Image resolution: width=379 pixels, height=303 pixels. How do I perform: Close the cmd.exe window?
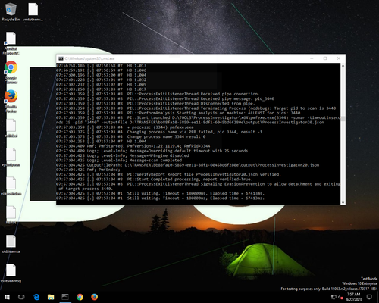pyautogui.click(x=339, y=58)
